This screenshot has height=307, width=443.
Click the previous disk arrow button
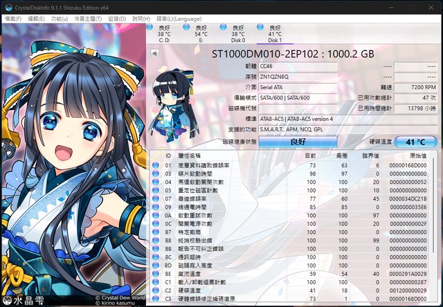[x=154, y=53]
